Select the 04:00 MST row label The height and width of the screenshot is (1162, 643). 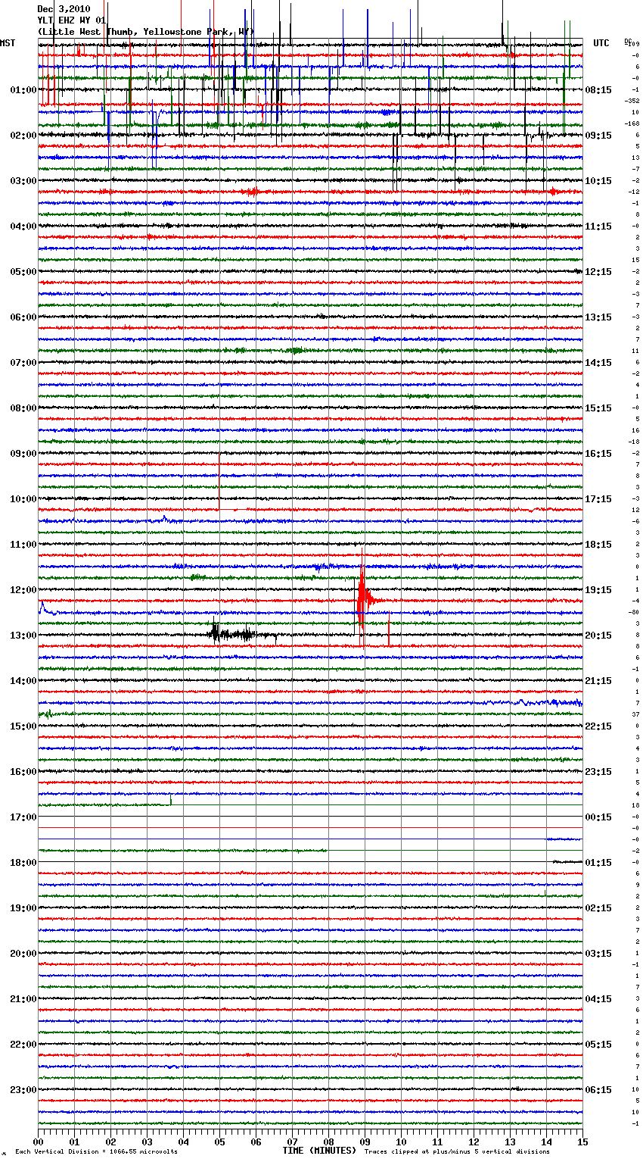click(x=23, y=226)
